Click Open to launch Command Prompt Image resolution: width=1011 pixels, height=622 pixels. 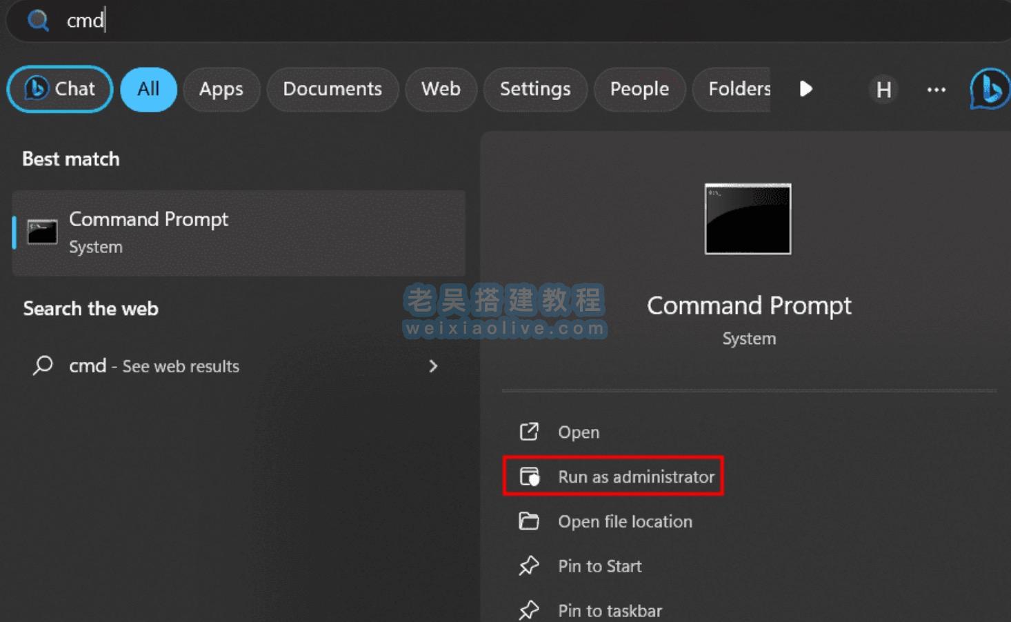click(578, 432)
